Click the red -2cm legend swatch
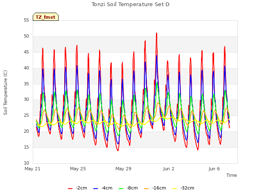 (x=70, y=189)
